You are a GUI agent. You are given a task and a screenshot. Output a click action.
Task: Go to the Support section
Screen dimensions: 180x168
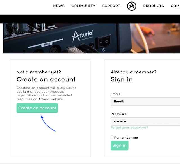111,6
